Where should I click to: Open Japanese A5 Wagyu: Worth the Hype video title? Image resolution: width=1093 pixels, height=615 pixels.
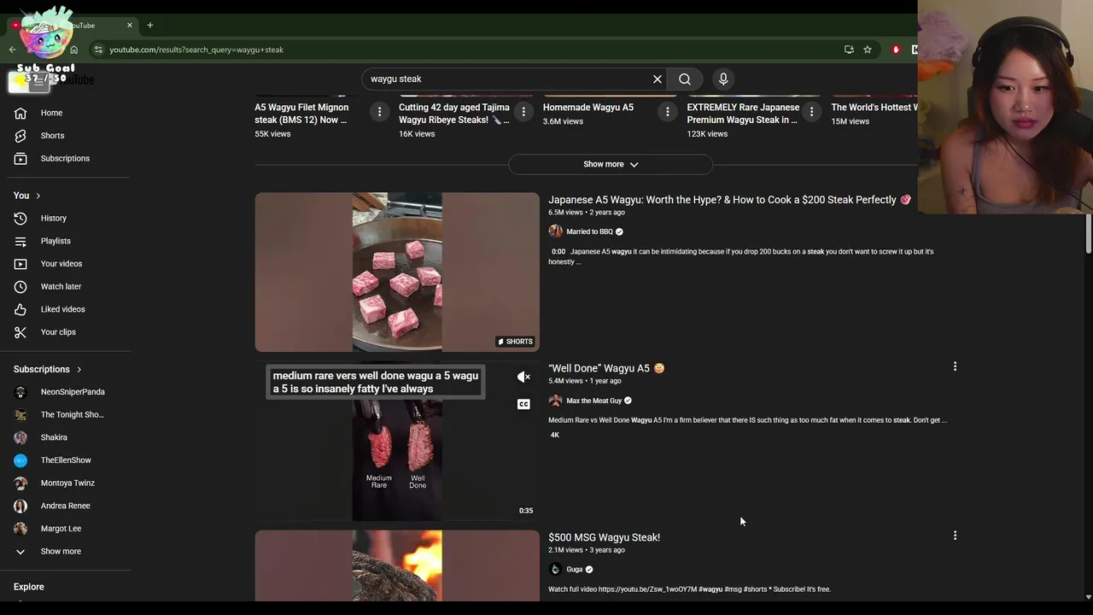(729, 200)
